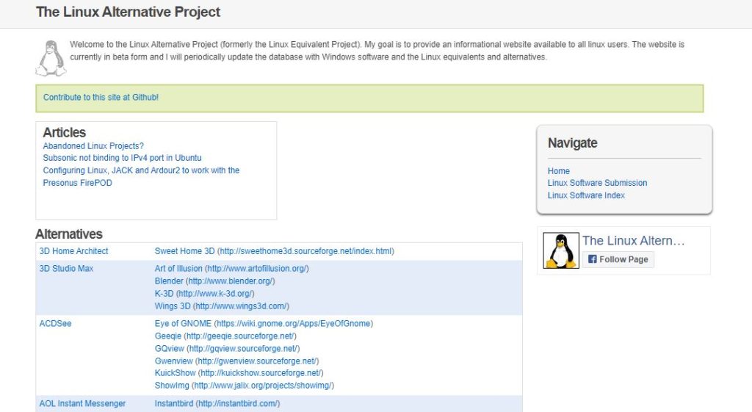Open the Blender alternative link
752x412 pixels.
point(214,281)
